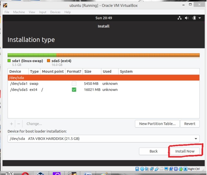207x175 pixels.
Task: Click the optical drive status icon
Action: [x=142, y=169]
